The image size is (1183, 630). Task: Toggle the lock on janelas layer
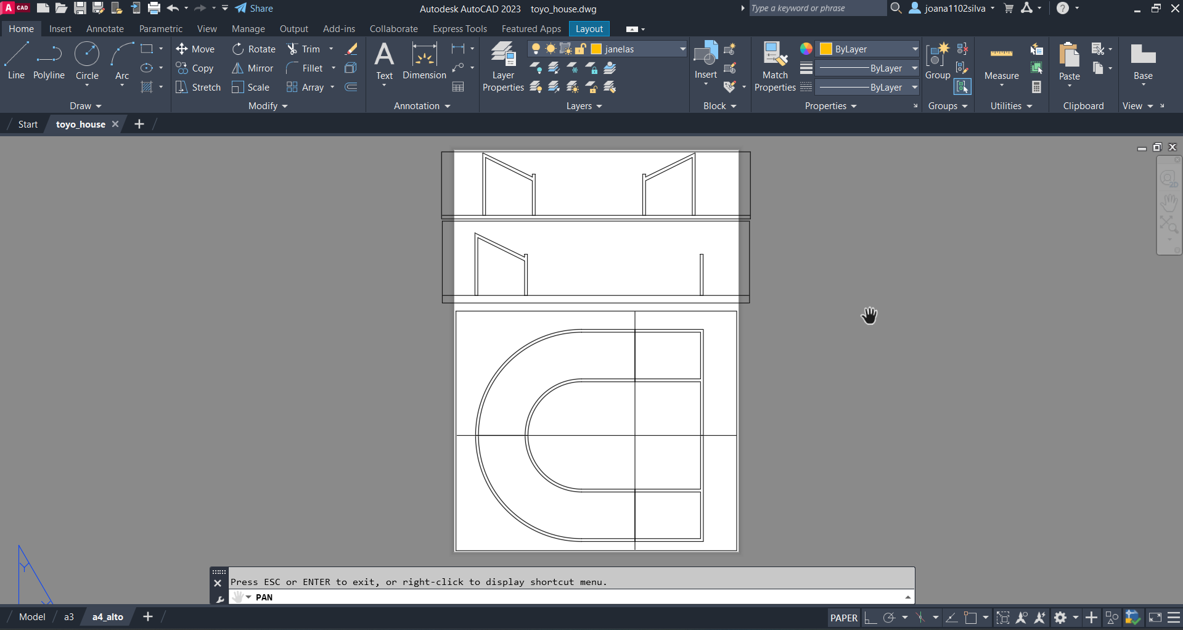(581, 49)
